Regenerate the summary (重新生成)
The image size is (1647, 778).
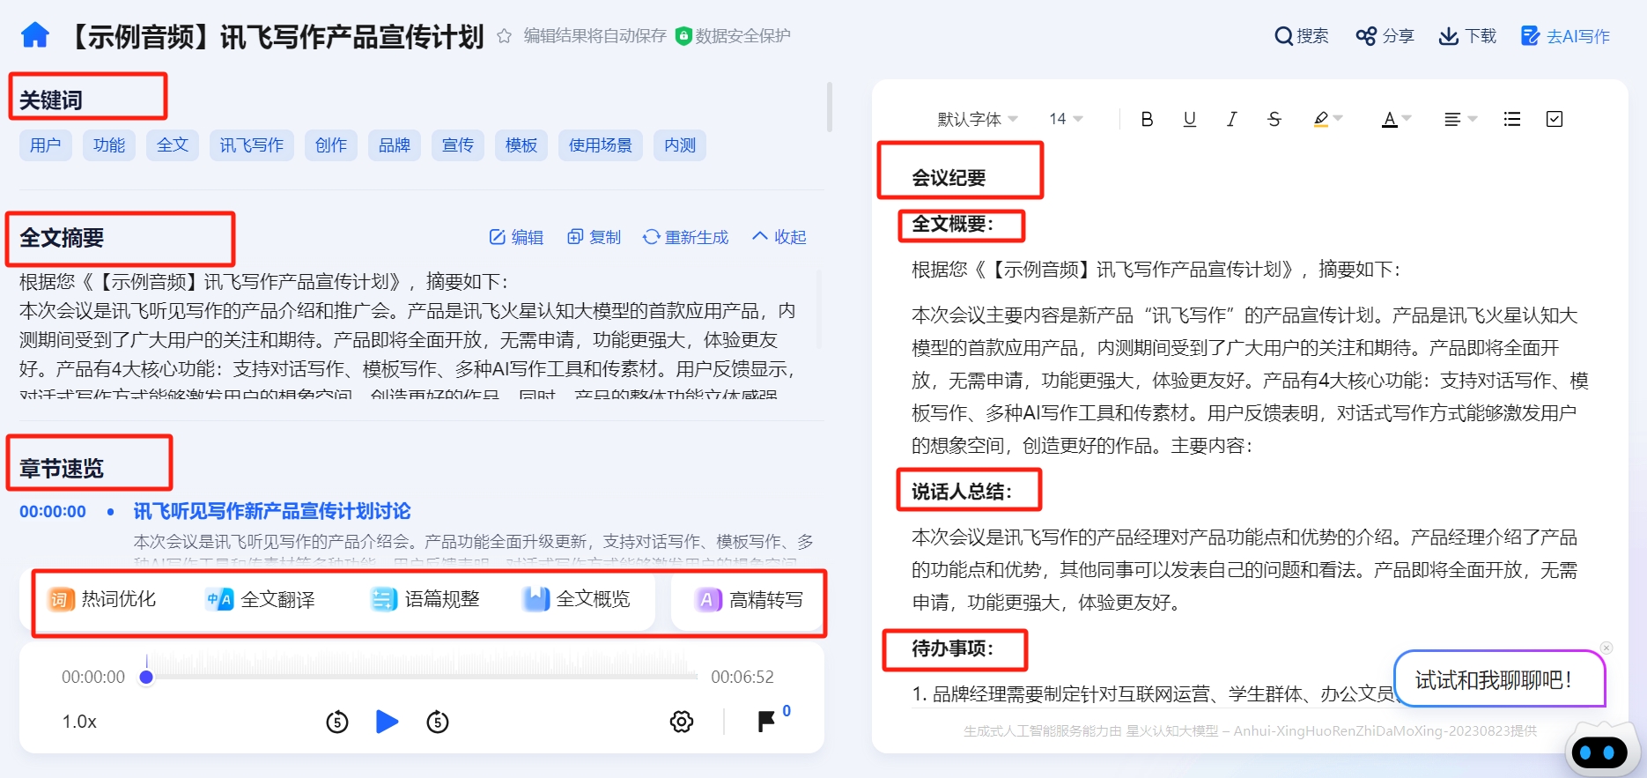(686, 237)
